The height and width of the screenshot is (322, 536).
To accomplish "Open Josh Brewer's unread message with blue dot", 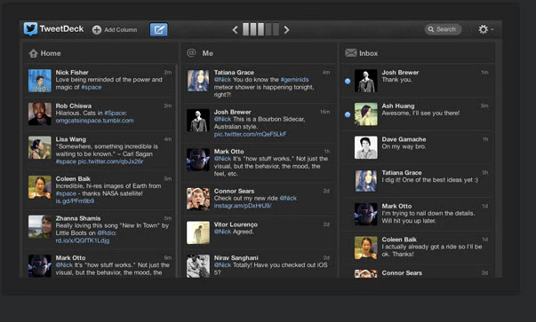I will [418, 81].
